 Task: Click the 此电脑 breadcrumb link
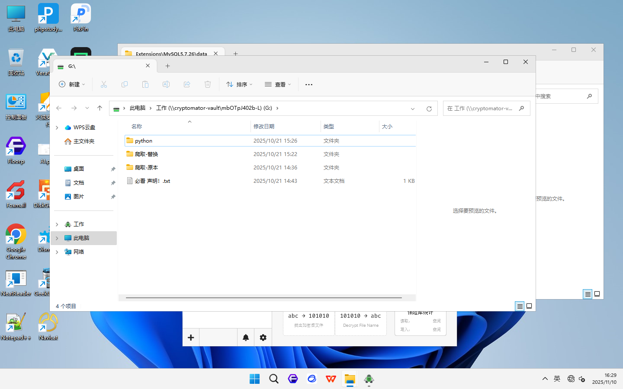point(138,108)
